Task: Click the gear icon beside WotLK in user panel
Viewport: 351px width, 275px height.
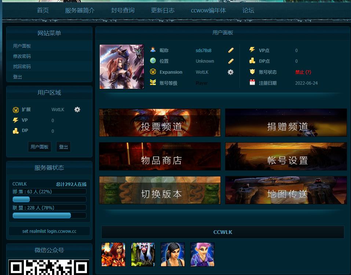Action: pos(230,72)
